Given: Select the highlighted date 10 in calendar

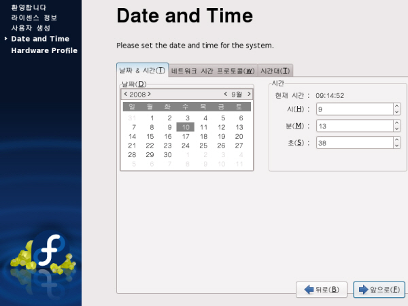Looking at the screenshot, I should point(186,127).
